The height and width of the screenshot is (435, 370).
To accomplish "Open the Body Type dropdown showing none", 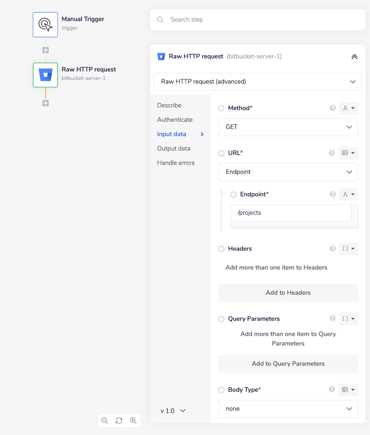I will (x=288, y=409).
